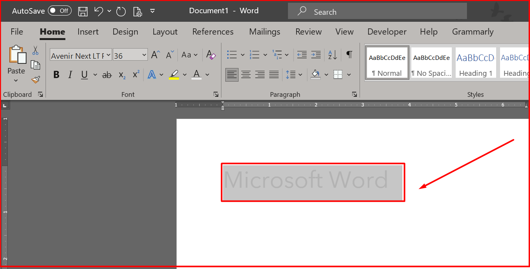Image resolution: width=530 pixels, height=269 pixels.
Task: Apply the Font Color button
Action: point(197,75)
